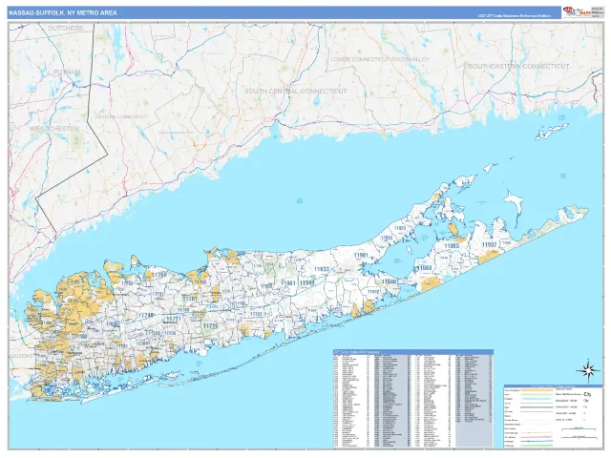This screenshot has width=611, height=458.
Task: Select ZIP code 11963 on the map
Action: click(452, 246)
